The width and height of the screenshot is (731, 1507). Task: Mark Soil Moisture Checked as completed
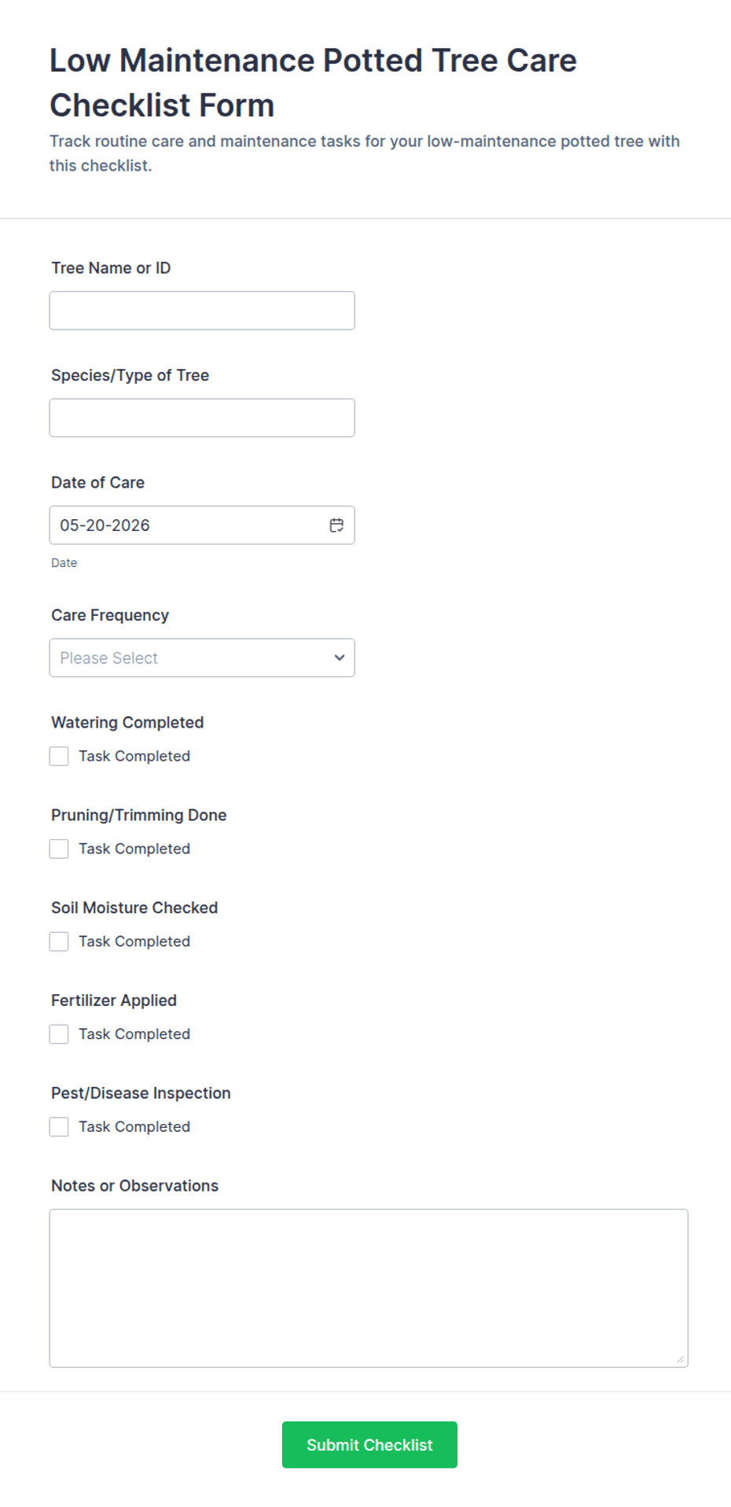pos(59,941)
